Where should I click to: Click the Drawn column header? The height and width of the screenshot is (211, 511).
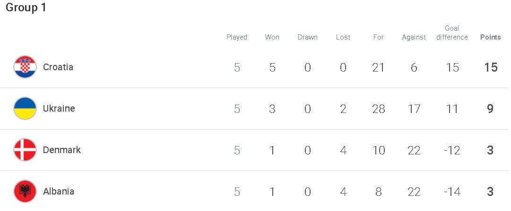[x=308, y=37]
